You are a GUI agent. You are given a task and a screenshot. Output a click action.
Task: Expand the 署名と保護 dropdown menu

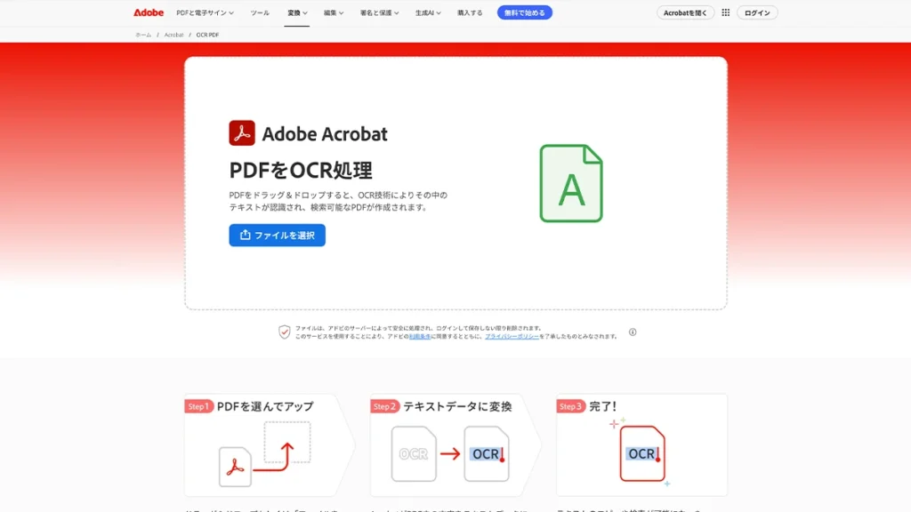point(379,12)
